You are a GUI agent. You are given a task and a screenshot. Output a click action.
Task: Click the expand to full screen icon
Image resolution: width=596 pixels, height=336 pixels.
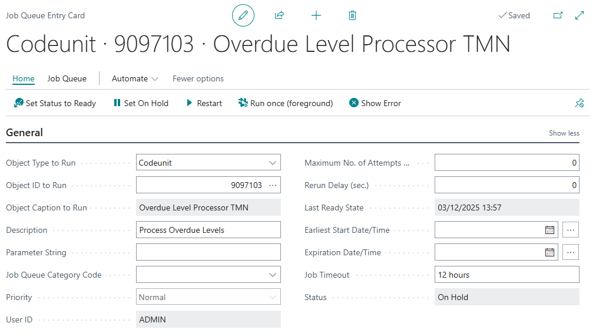580,15
